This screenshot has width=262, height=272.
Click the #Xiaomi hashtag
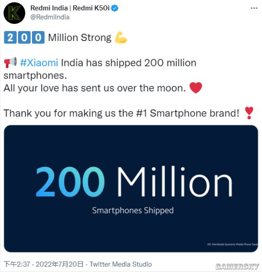tap(39, 63)
